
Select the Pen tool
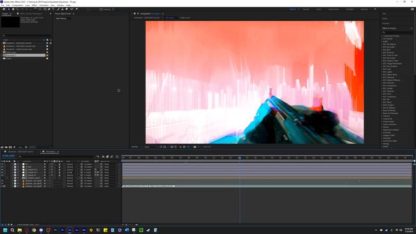[49, 9]
